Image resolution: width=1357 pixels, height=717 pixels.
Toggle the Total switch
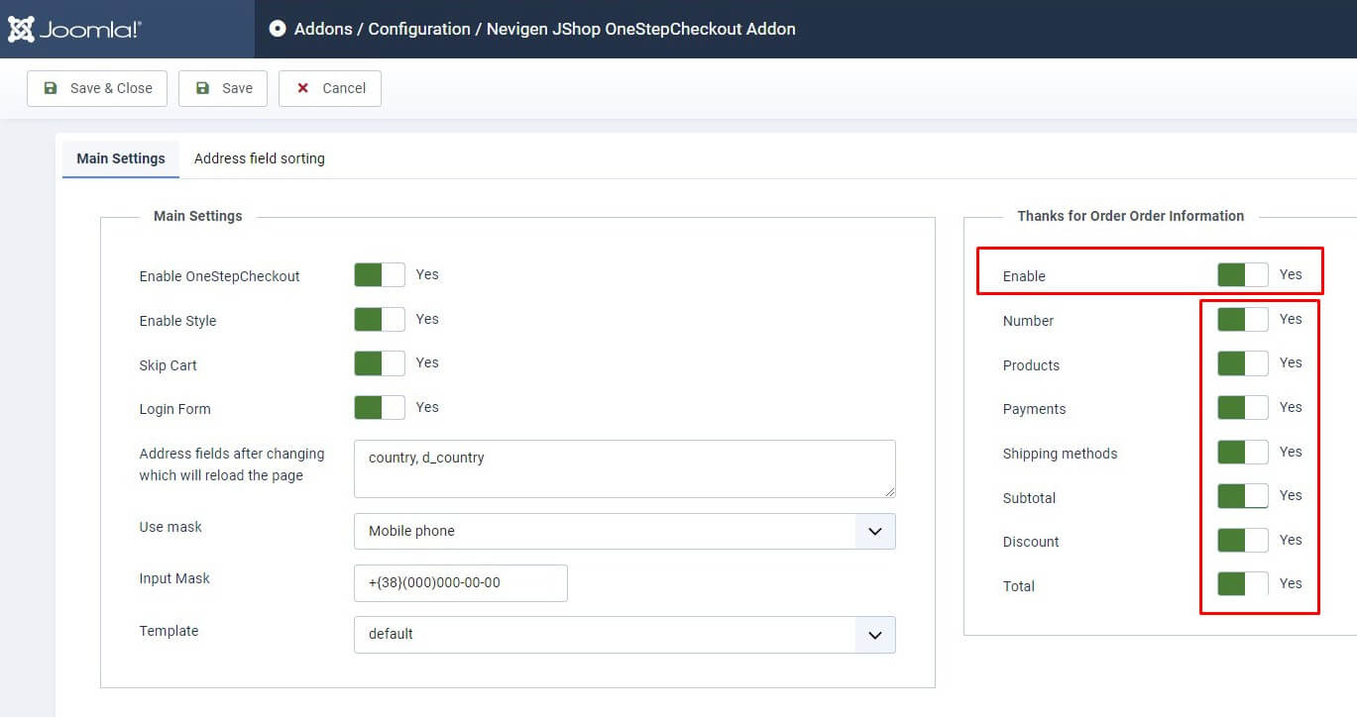pyautogui.click(x=1242, y=584)
